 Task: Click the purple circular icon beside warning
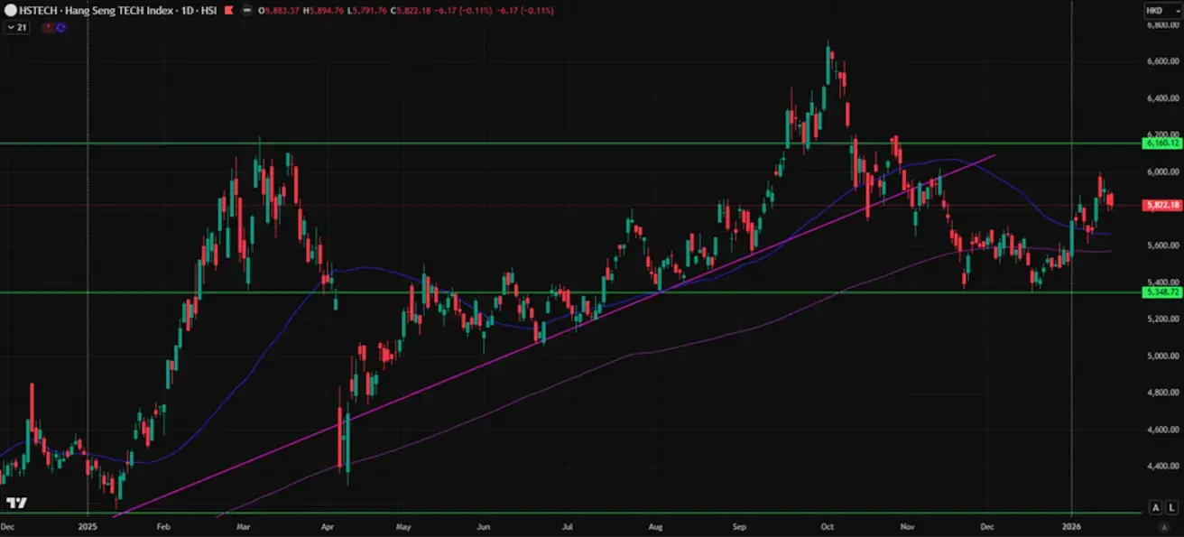pyautogui.click(x=60, y=27)
